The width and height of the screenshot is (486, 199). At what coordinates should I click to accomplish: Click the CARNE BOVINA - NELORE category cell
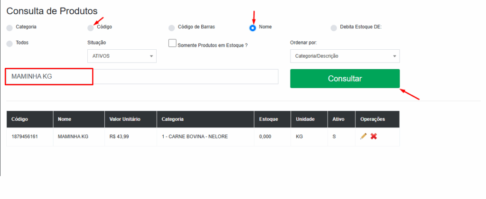click(x=195, y=136)
